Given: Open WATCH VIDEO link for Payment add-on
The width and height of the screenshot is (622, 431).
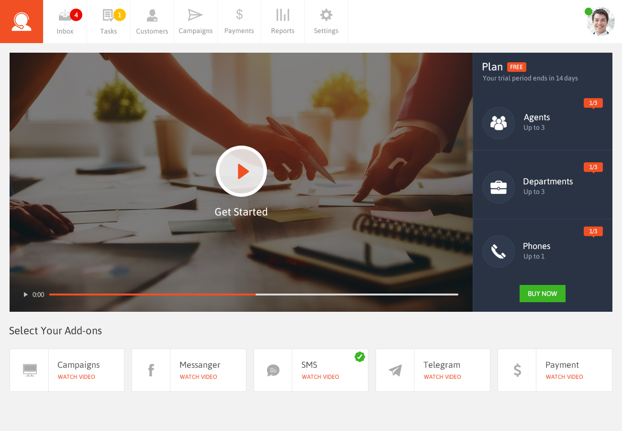Looking at the screenshot, I should [564, 377].
